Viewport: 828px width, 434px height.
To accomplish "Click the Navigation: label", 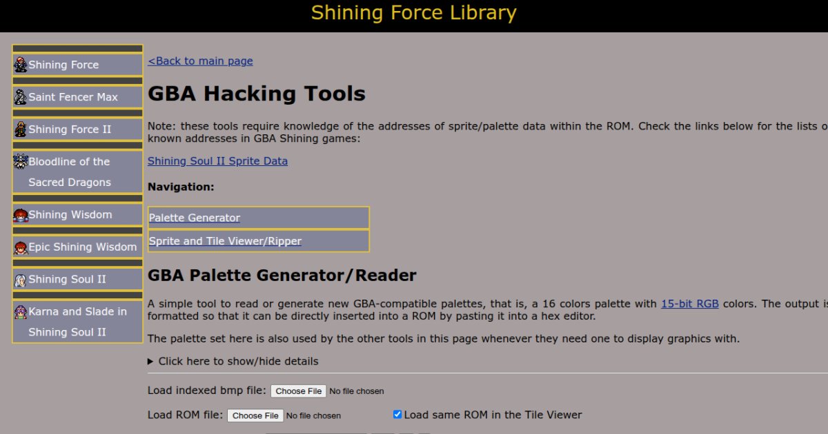I will tap(181, 187).
